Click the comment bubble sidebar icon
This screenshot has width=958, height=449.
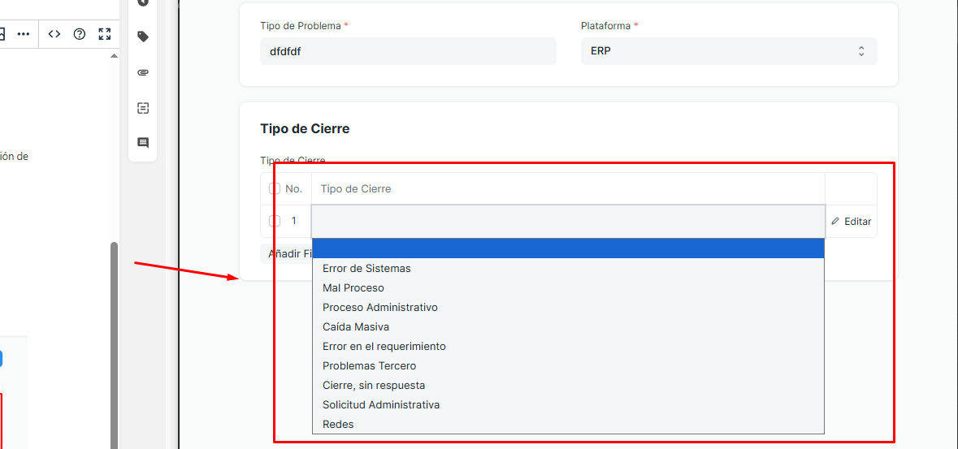click(143, 143)
